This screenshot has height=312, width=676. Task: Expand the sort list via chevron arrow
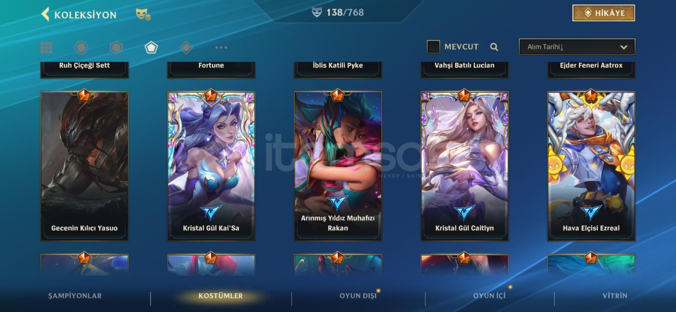tap(624, 47)
